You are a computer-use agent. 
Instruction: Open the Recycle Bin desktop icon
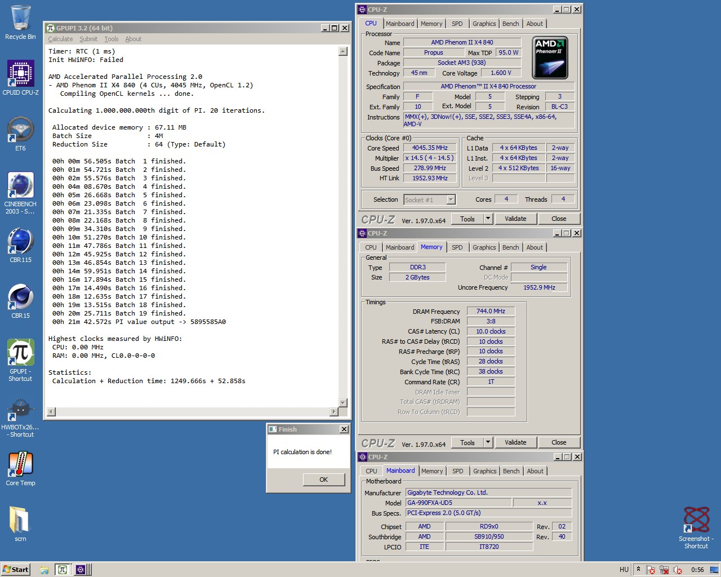pos(20,23)
